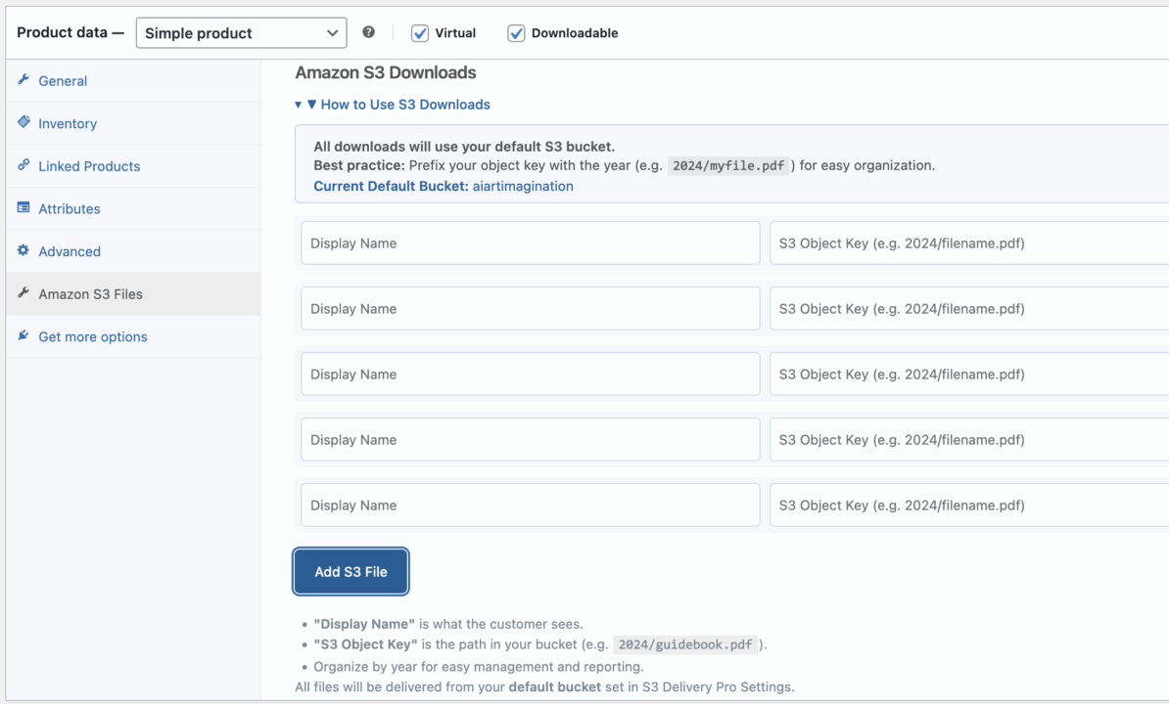The image size is (1169, 704).
Task: Collapse the How to Use S3 Downloads section
Action: tap(397, 105)
